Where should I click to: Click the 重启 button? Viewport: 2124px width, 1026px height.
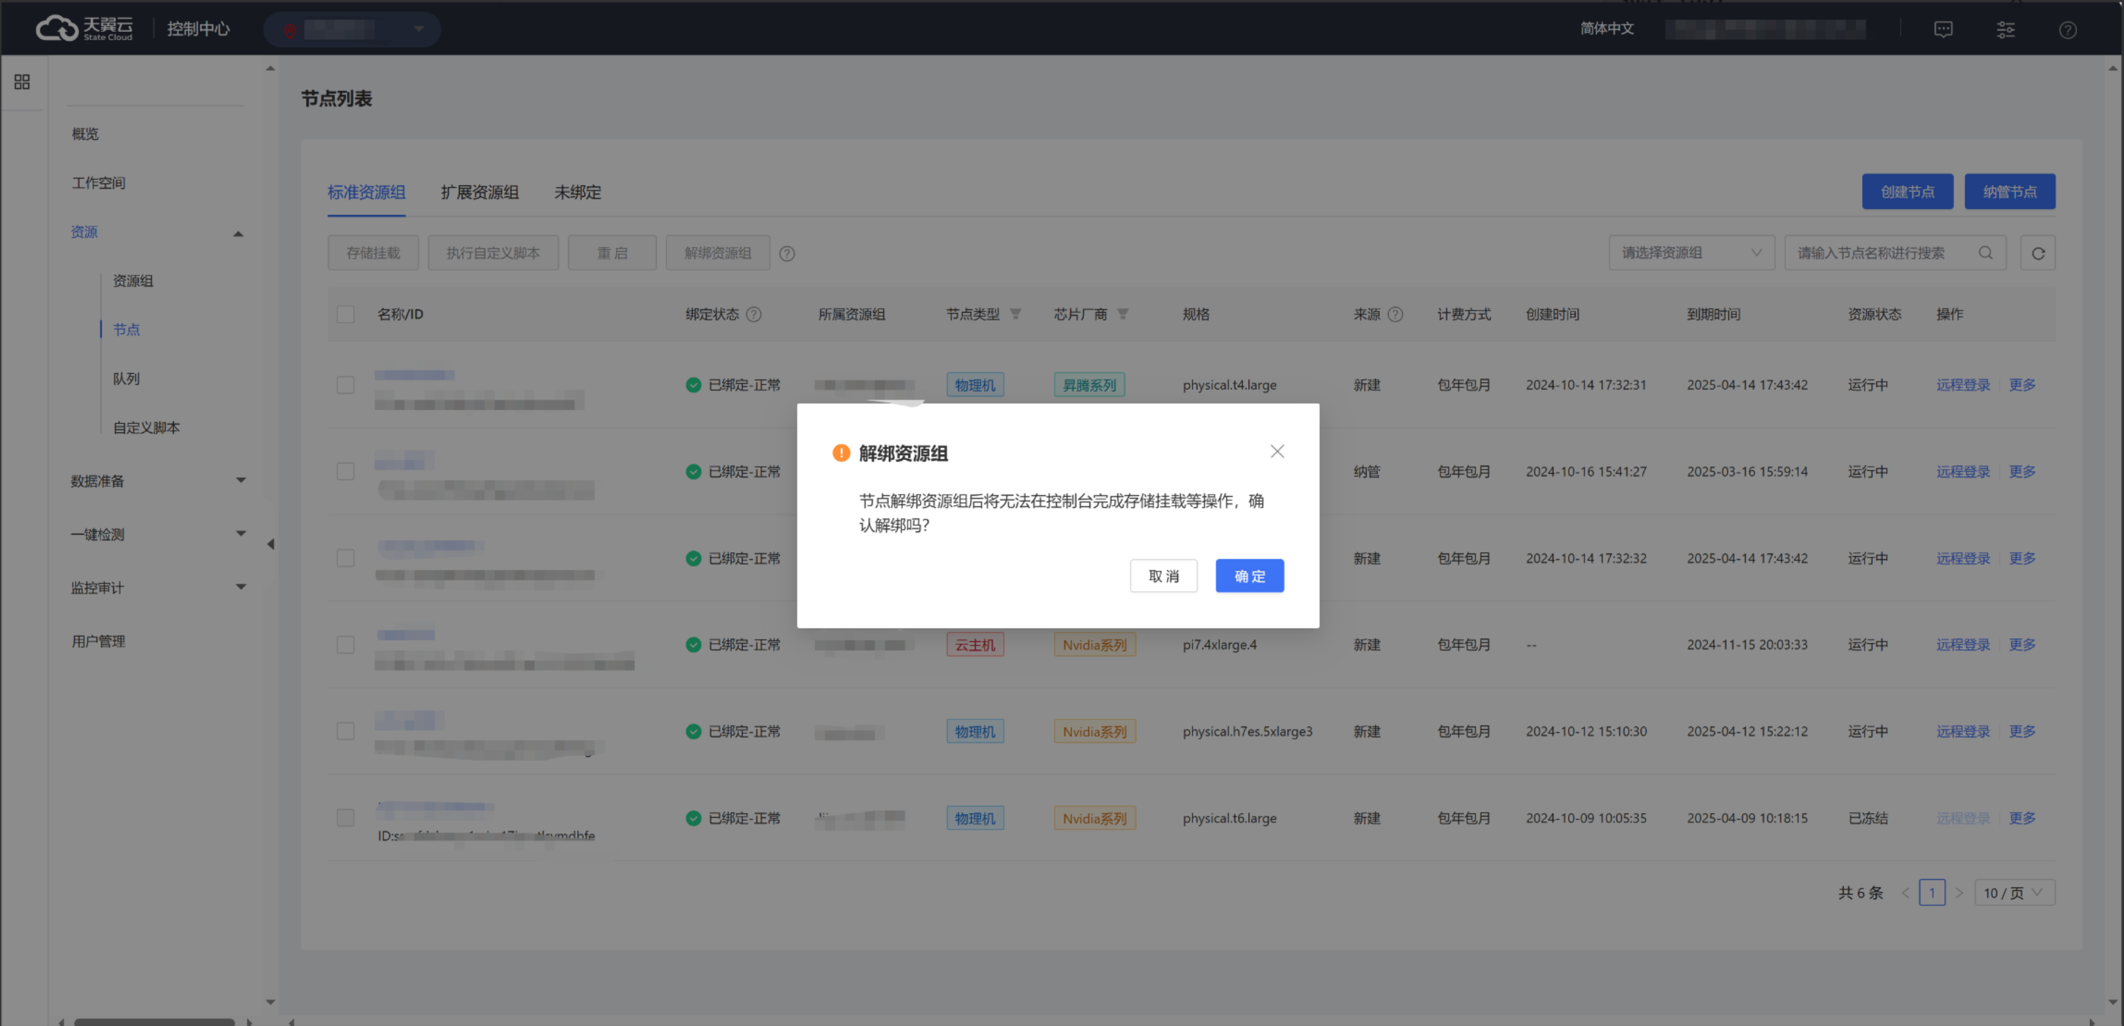(x=612, y=253)
